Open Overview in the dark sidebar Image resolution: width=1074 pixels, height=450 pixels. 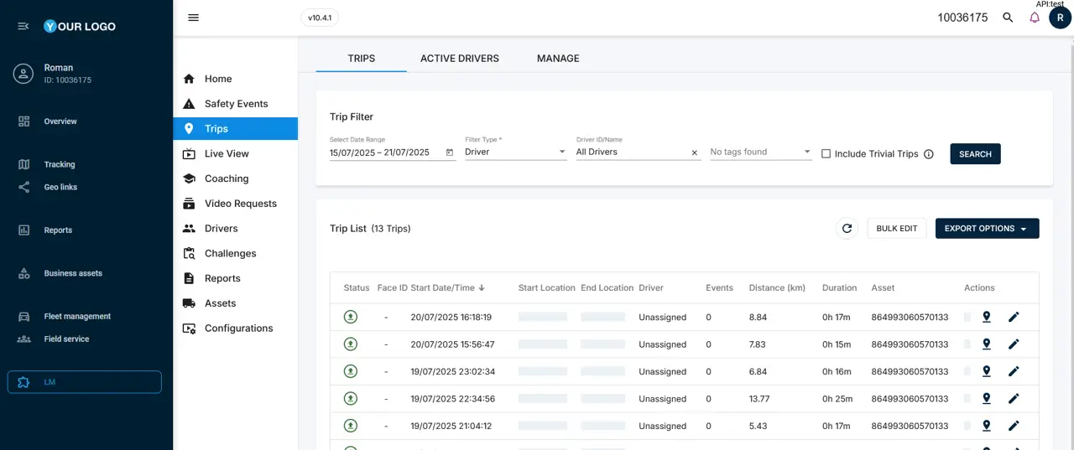click(x=60, y=122)
